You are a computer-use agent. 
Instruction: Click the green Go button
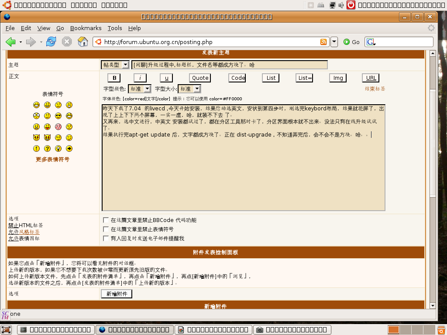coord(351,42)
